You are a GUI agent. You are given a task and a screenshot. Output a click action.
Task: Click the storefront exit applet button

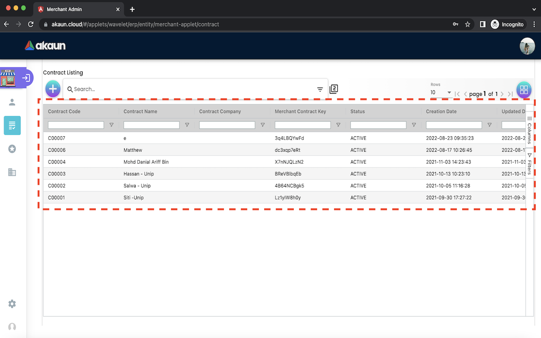(x=26, y=78)
